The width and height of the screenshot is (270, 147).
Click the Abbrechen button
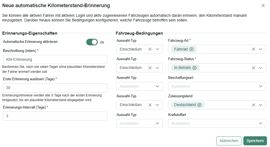tap(229, 141)
